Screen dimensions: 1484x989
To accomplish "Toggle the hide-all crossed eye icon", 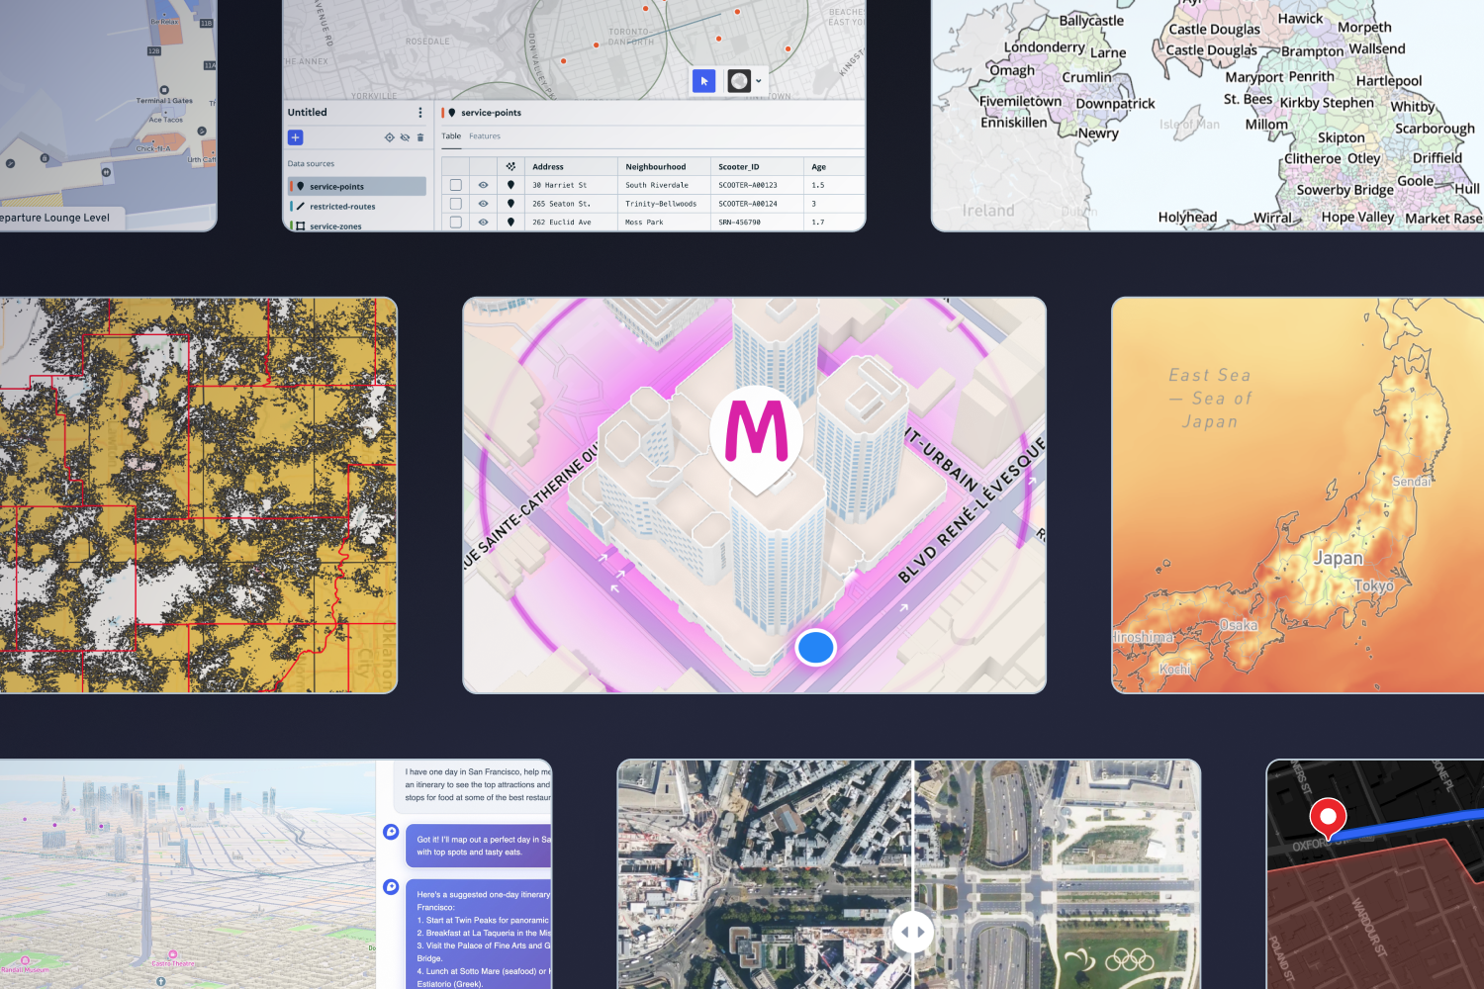I will pos(405,137).
